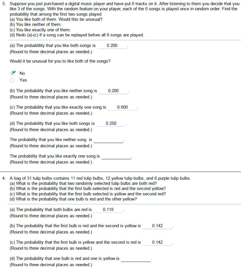Click the empty field for exactly one song

116,156
